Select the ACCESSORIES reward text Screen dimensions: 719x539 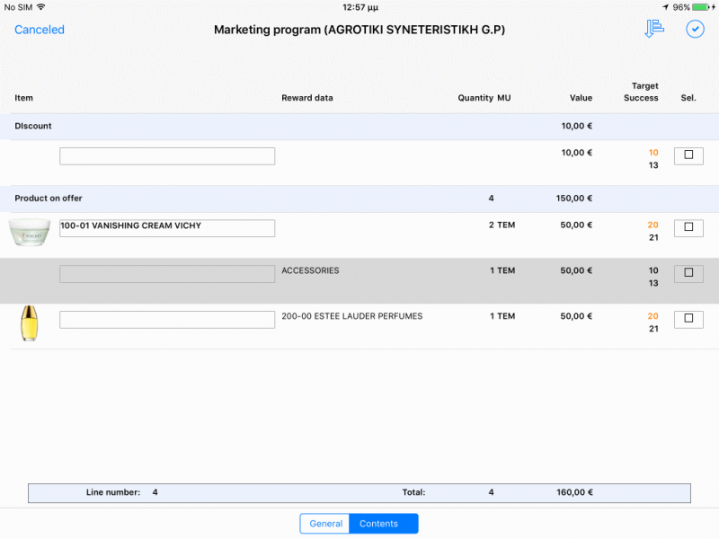[x=310, y=270]
